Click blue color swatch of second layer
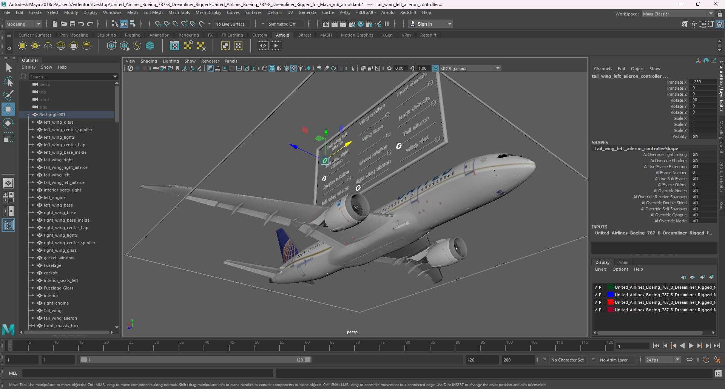The image size is (725, 389). (611, 295)
